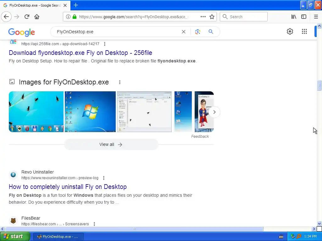This screenshot has height=241, width=322.
Task: Reload the current page
Action: click(27, 17)
